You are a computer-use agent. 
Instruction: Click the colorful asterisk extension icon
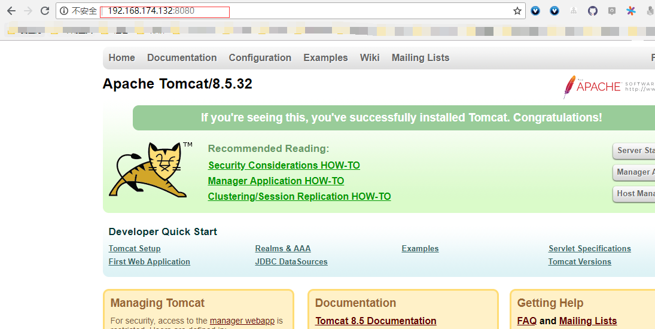click(630, 11)
